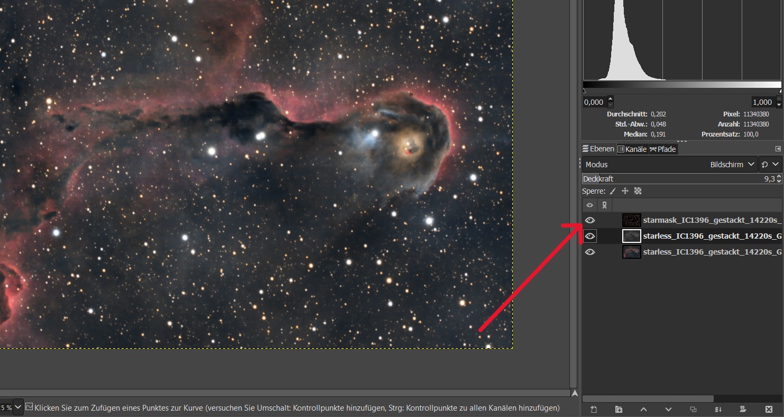Delete the selected layer
This screenshot has width=784, height=417.
tap(769, 409)
